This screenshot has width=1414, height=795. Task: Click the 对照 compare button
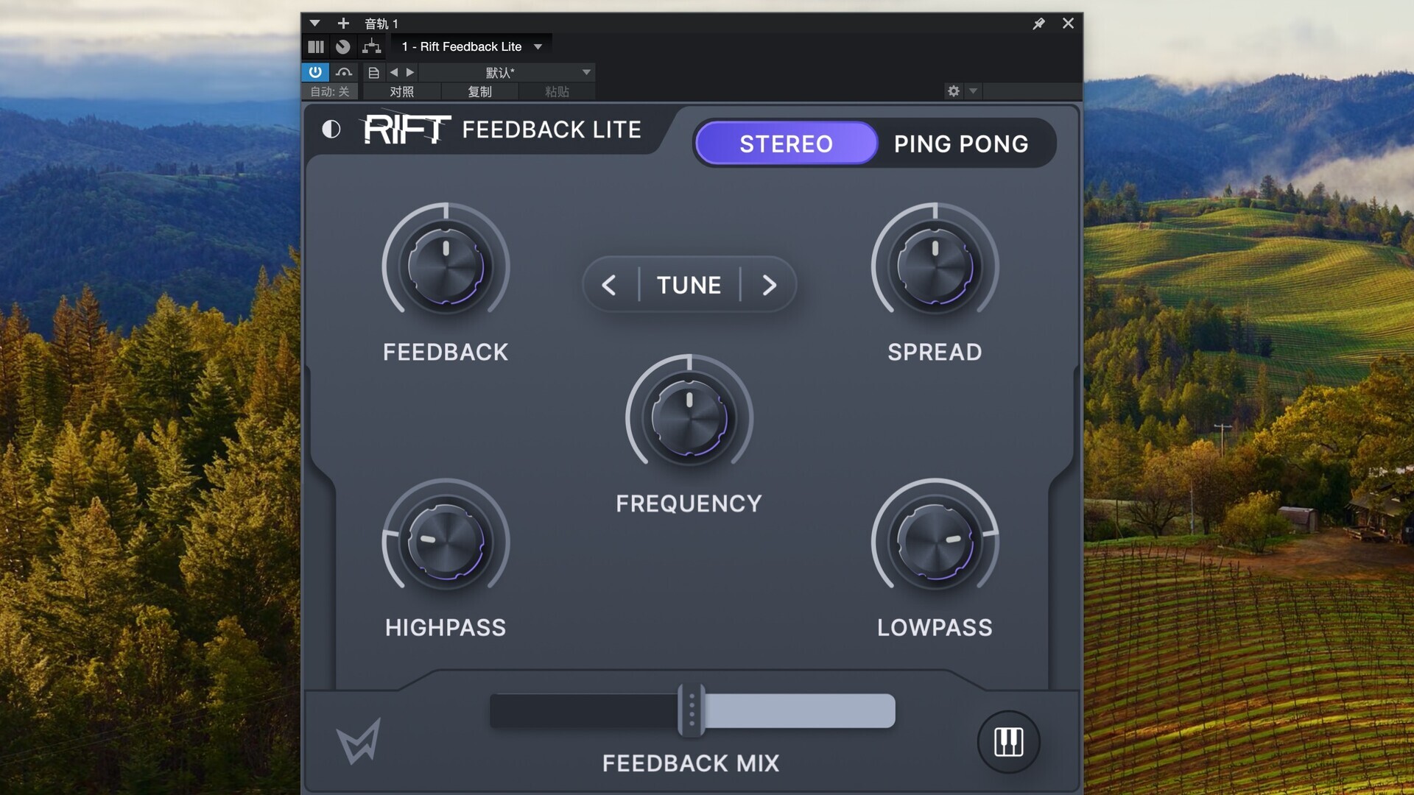(401, 91)
